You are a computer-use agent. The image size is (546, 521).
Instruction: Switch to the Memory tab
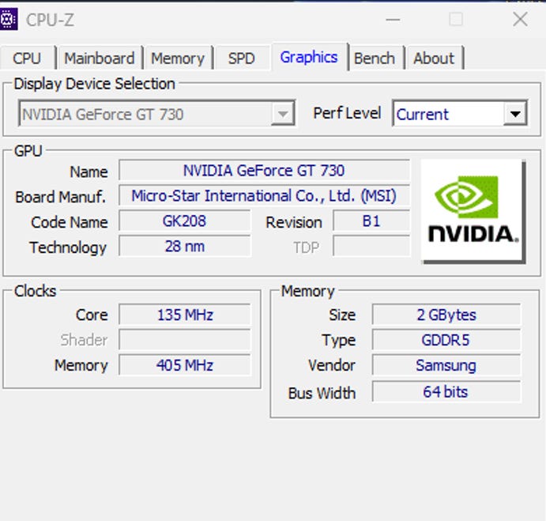178,58
